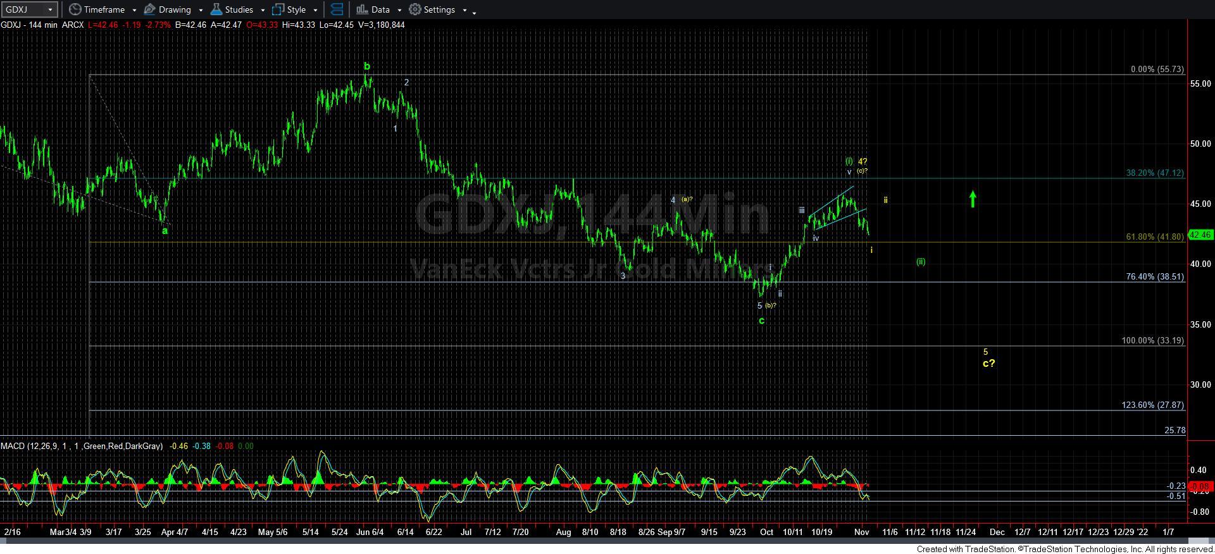Click the green wave label a near April
1215x554 pixels.
pyautogui.click(x=165, y=231)
